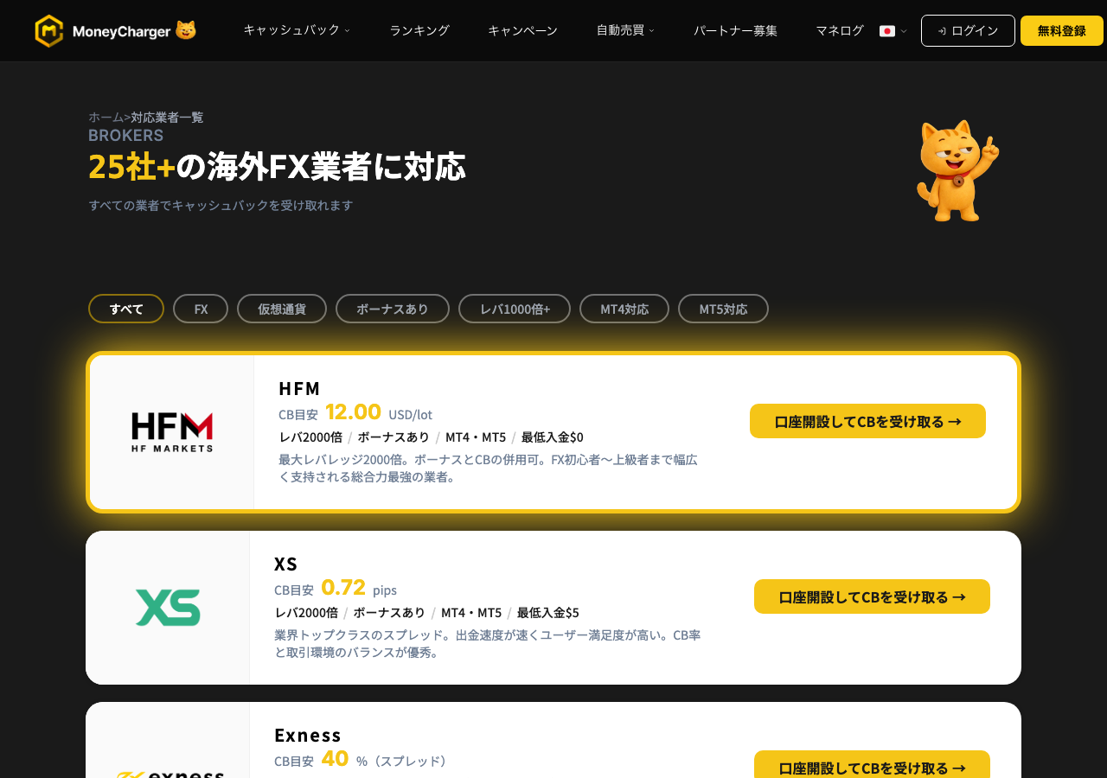Click the XS description starting with 業界トップクラス

pyautogui.click(x=488, y=643)
